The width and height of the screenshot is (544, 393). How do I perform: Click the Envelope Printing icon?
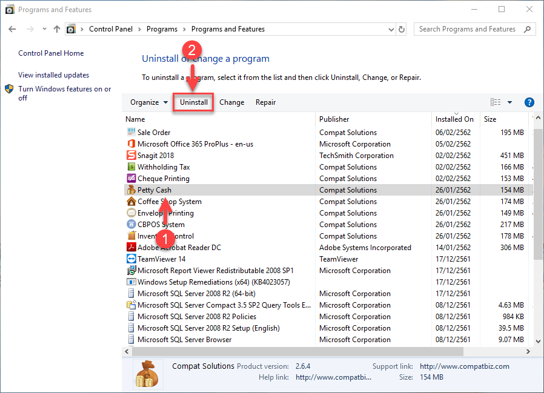click(x=131, y=213)
